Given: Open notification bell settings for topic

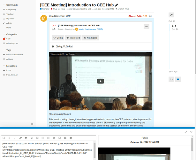Looking at the screenshot, I should (178, 79).
